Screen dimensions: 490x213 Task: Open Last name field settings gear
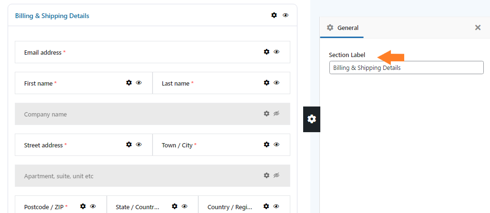266,83
